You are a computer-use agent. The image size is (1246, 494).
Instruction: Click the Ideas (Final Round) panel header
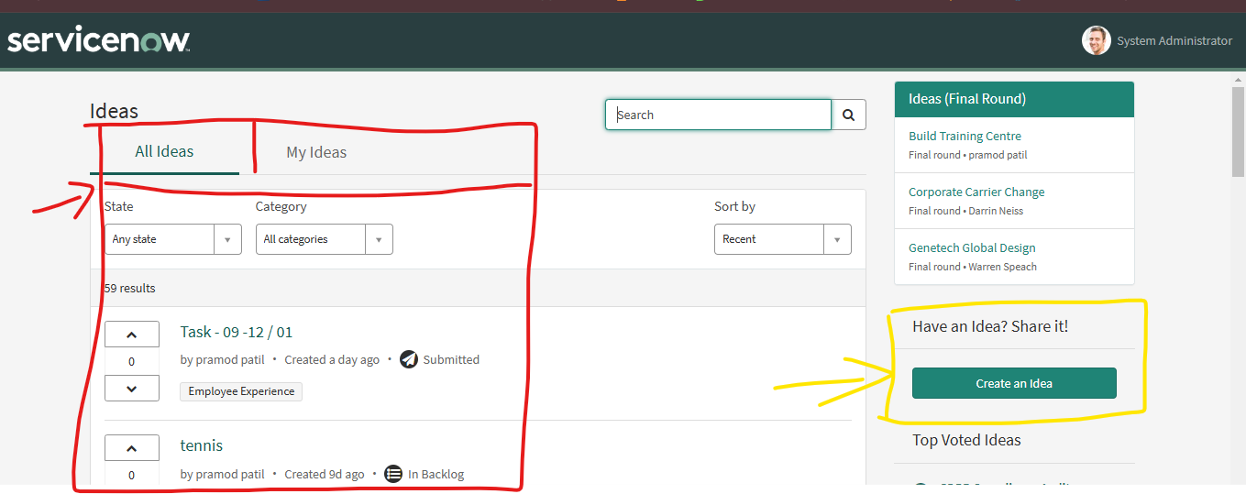[x=1014, y=99]
